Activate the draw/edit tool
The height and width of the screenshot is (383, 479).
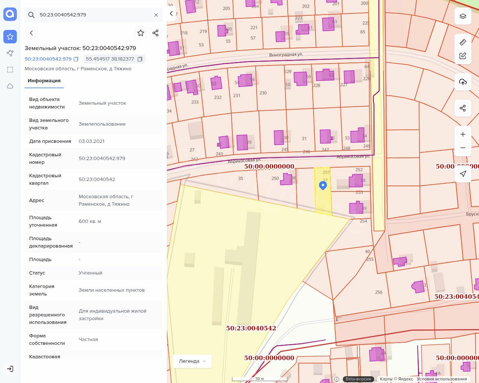click(x=463, y=56)
